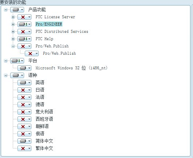Select the Pro/ENGINEER tree item label
The width and height of the screenshot is (193, 158).
(x=49, y=24)
